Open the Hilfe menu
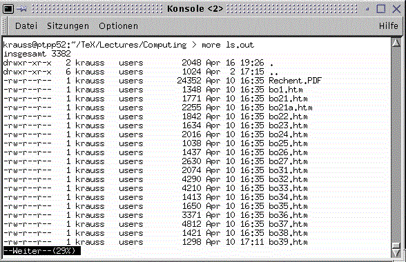The height and width of the screenshot is (262, 406). [x=388, y=26]
